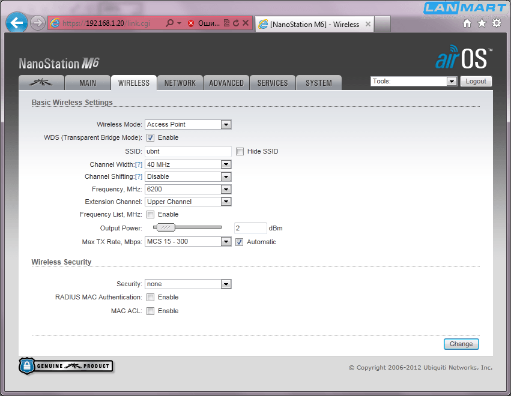Screen dimensions: 511x396
Task: Go back using the browser Back arrow
Action: (17, 23)
